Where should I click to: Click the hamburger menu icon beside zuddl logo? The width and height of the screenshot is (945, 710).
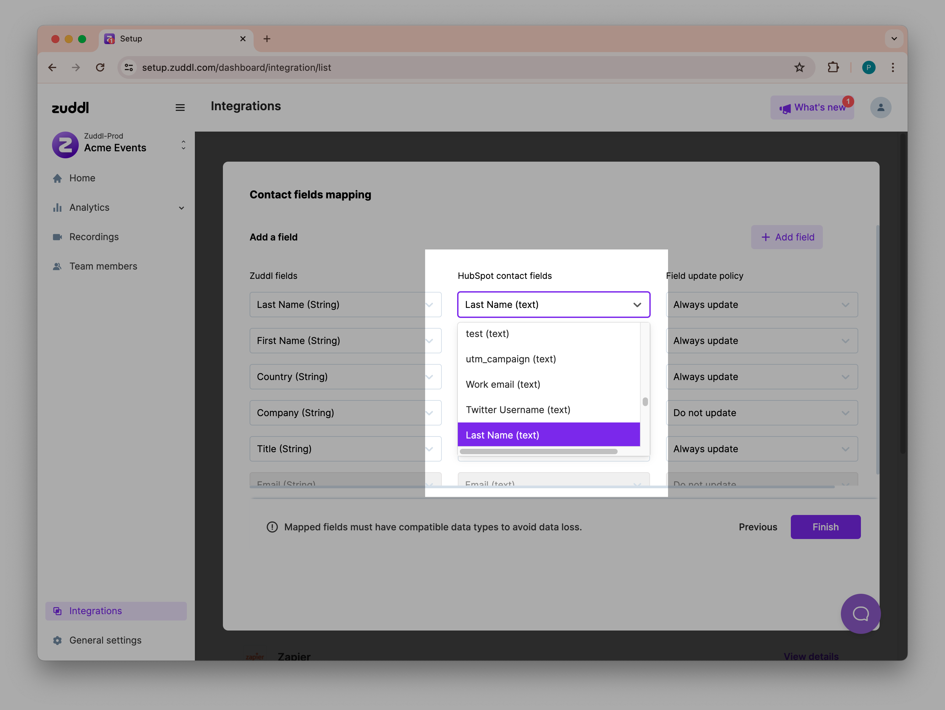[180, 108]
